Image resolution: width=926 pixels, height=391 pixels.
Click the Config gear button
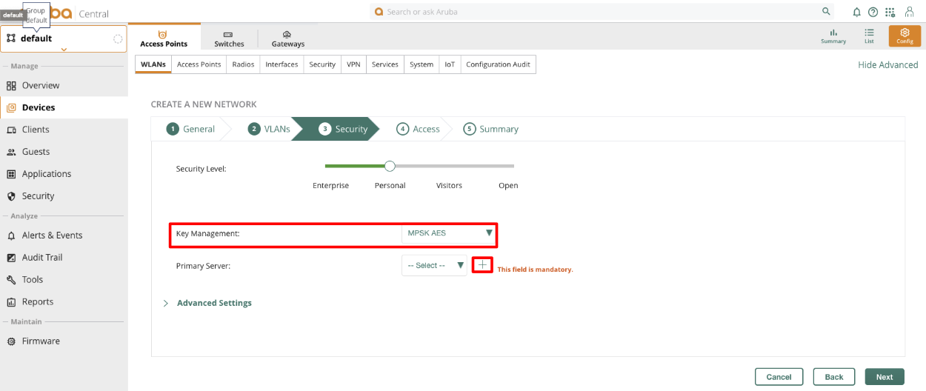(x=905, y=36)
